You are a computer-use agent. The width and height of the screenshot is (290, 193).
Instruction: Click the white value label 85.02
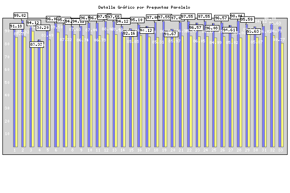pyautogui.click(x=232, y=42)
